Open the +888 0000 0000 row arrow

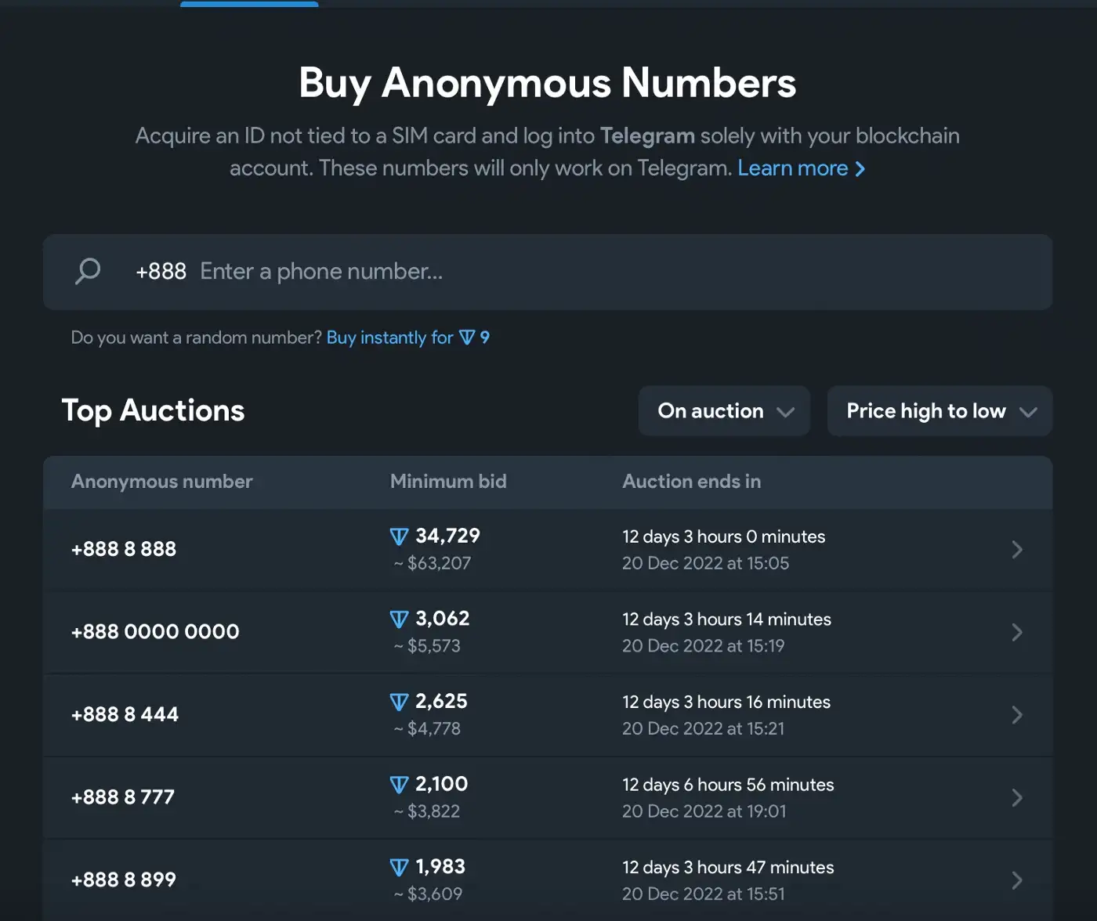[x=1016, y=632]
